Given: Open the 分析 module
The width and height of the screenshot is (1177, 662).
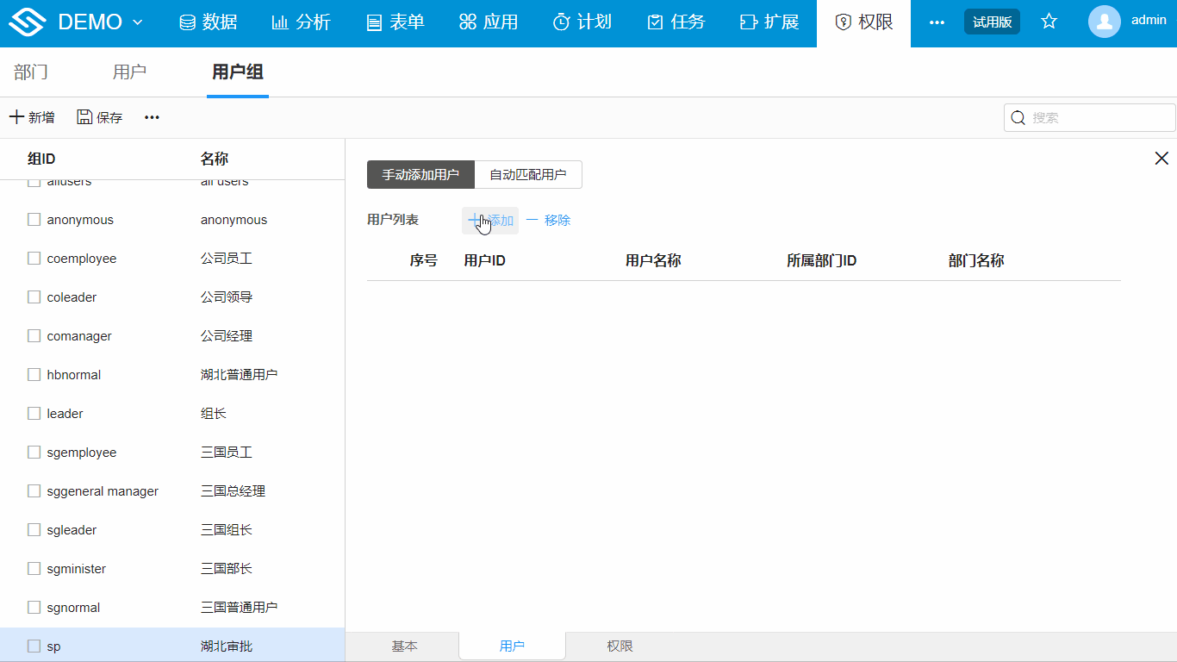Looking at the screenshot, I should pyautogui.click(x=301, y=22).
